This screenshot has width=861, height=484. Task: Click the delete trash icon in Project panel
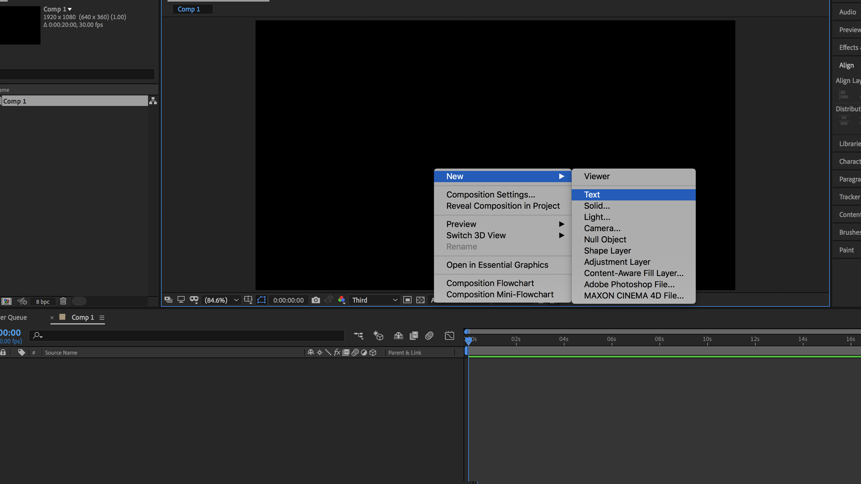click(x=63, y=301)
